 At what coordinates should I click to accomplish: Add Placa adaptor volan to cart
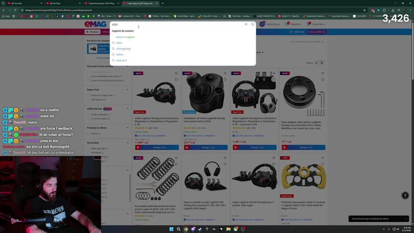pyautogui.click(x=303, y=148)
